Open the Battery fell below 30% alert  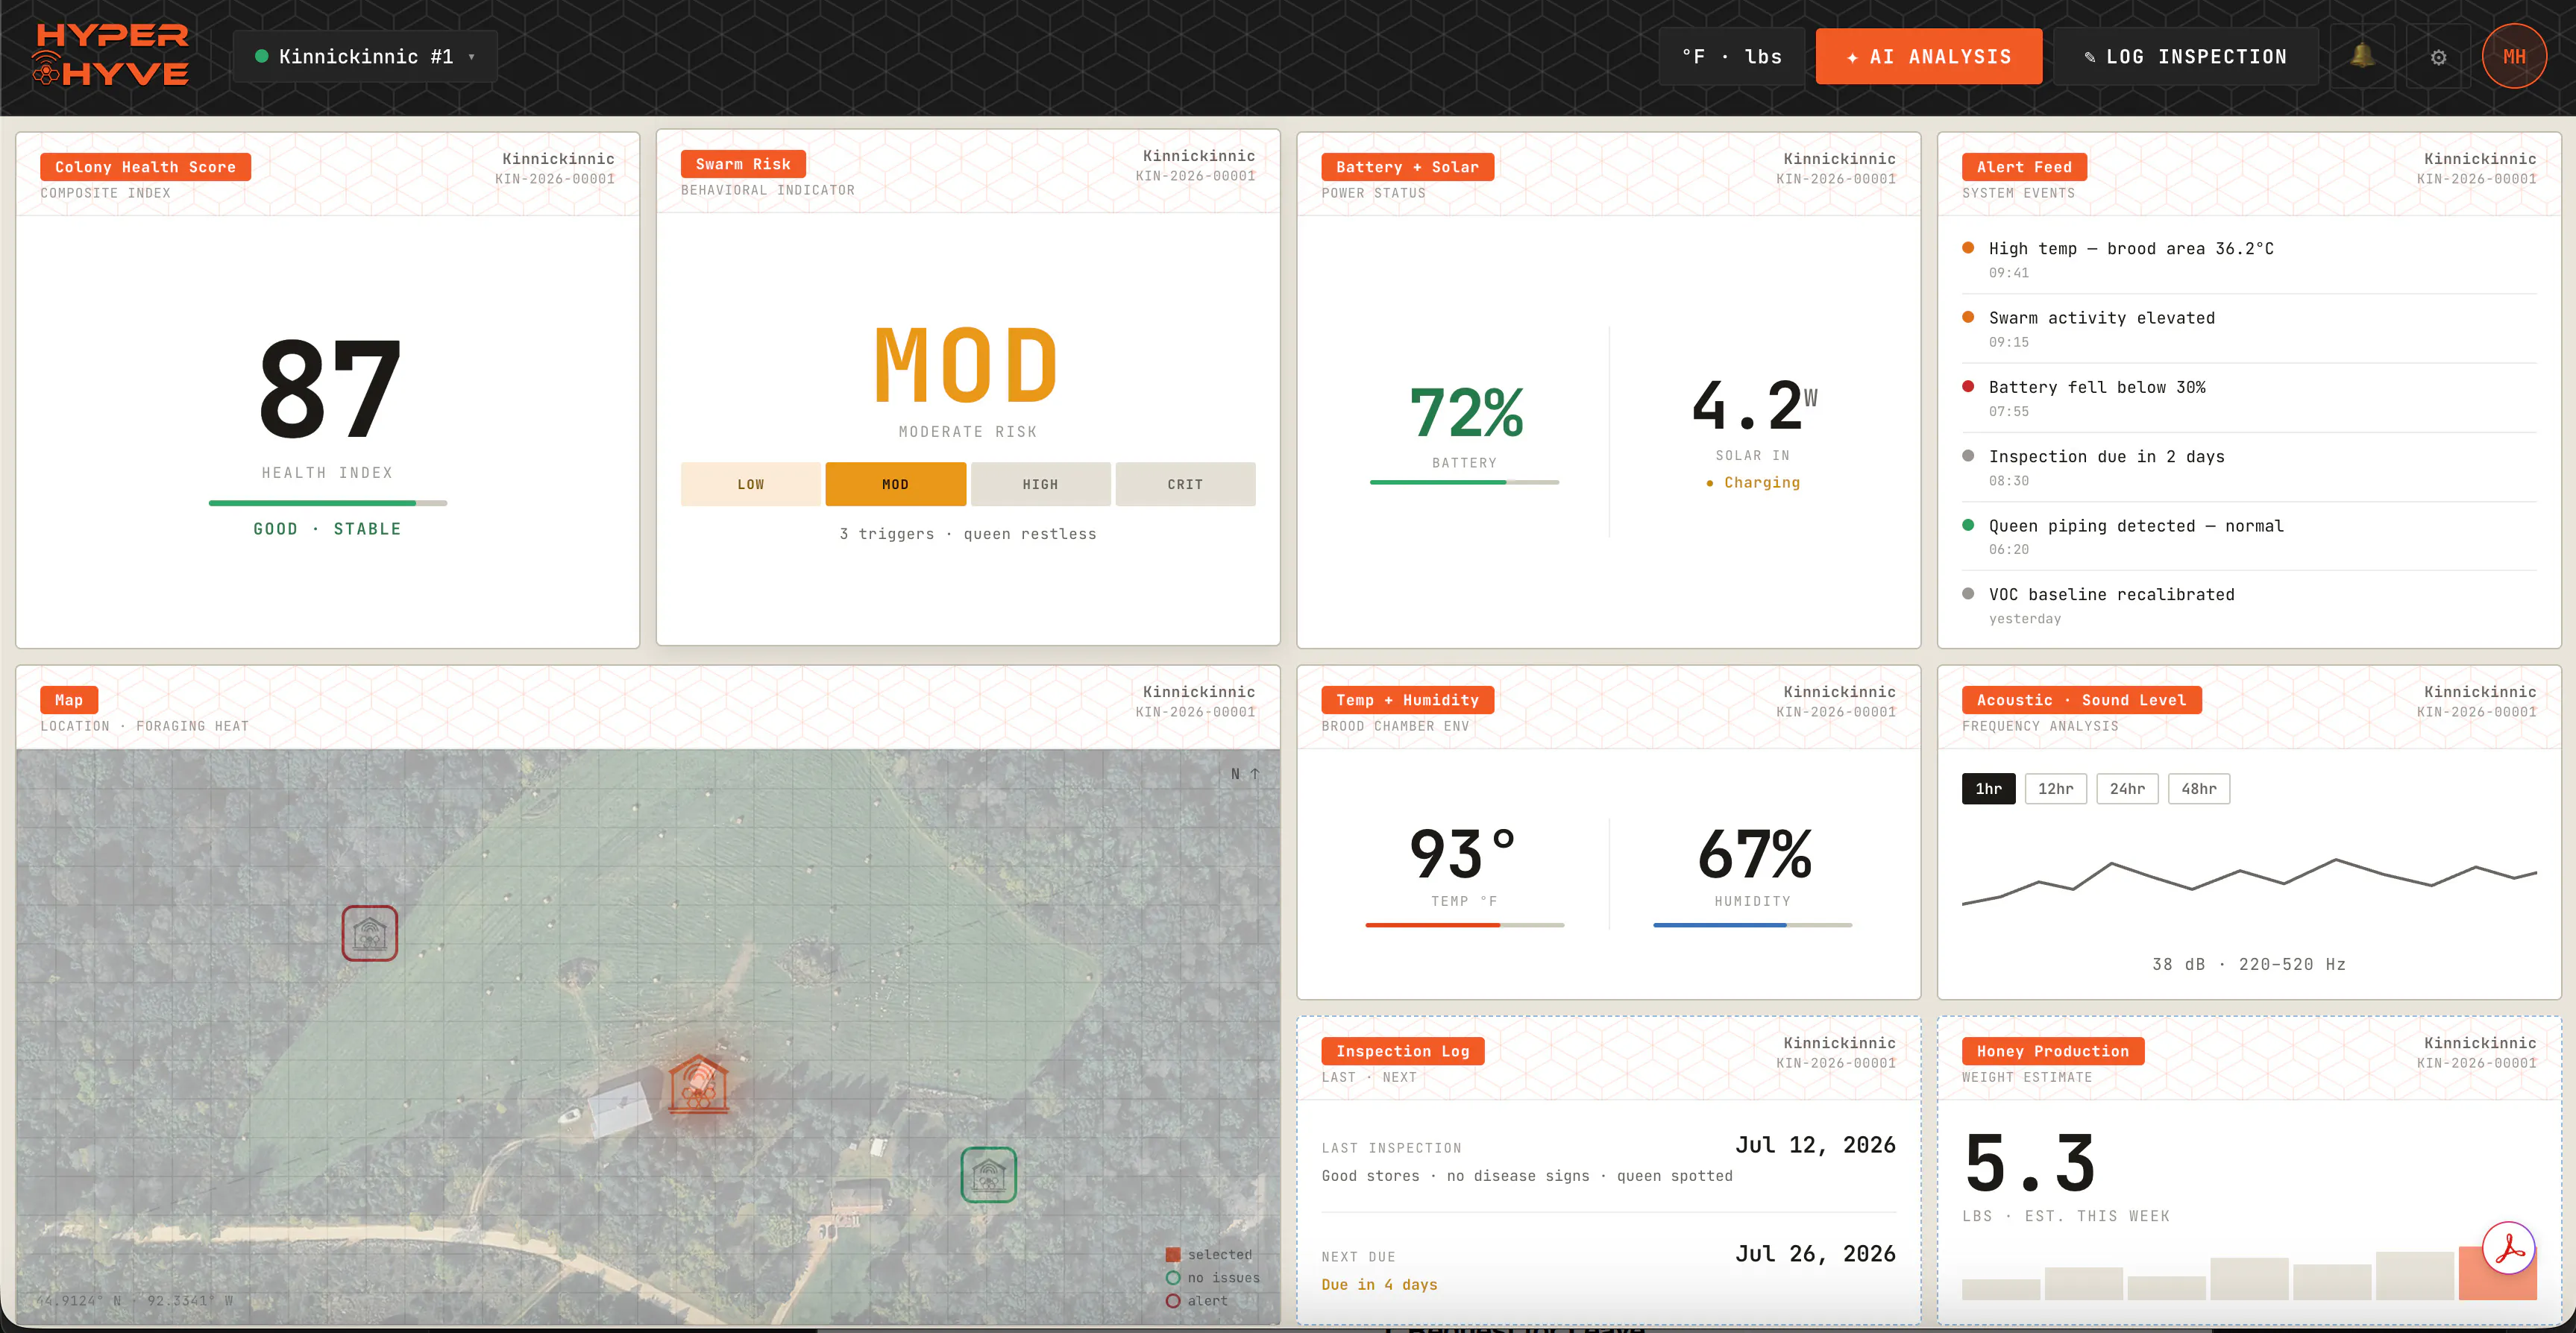pyautogui.click(x=2249, y=398)
